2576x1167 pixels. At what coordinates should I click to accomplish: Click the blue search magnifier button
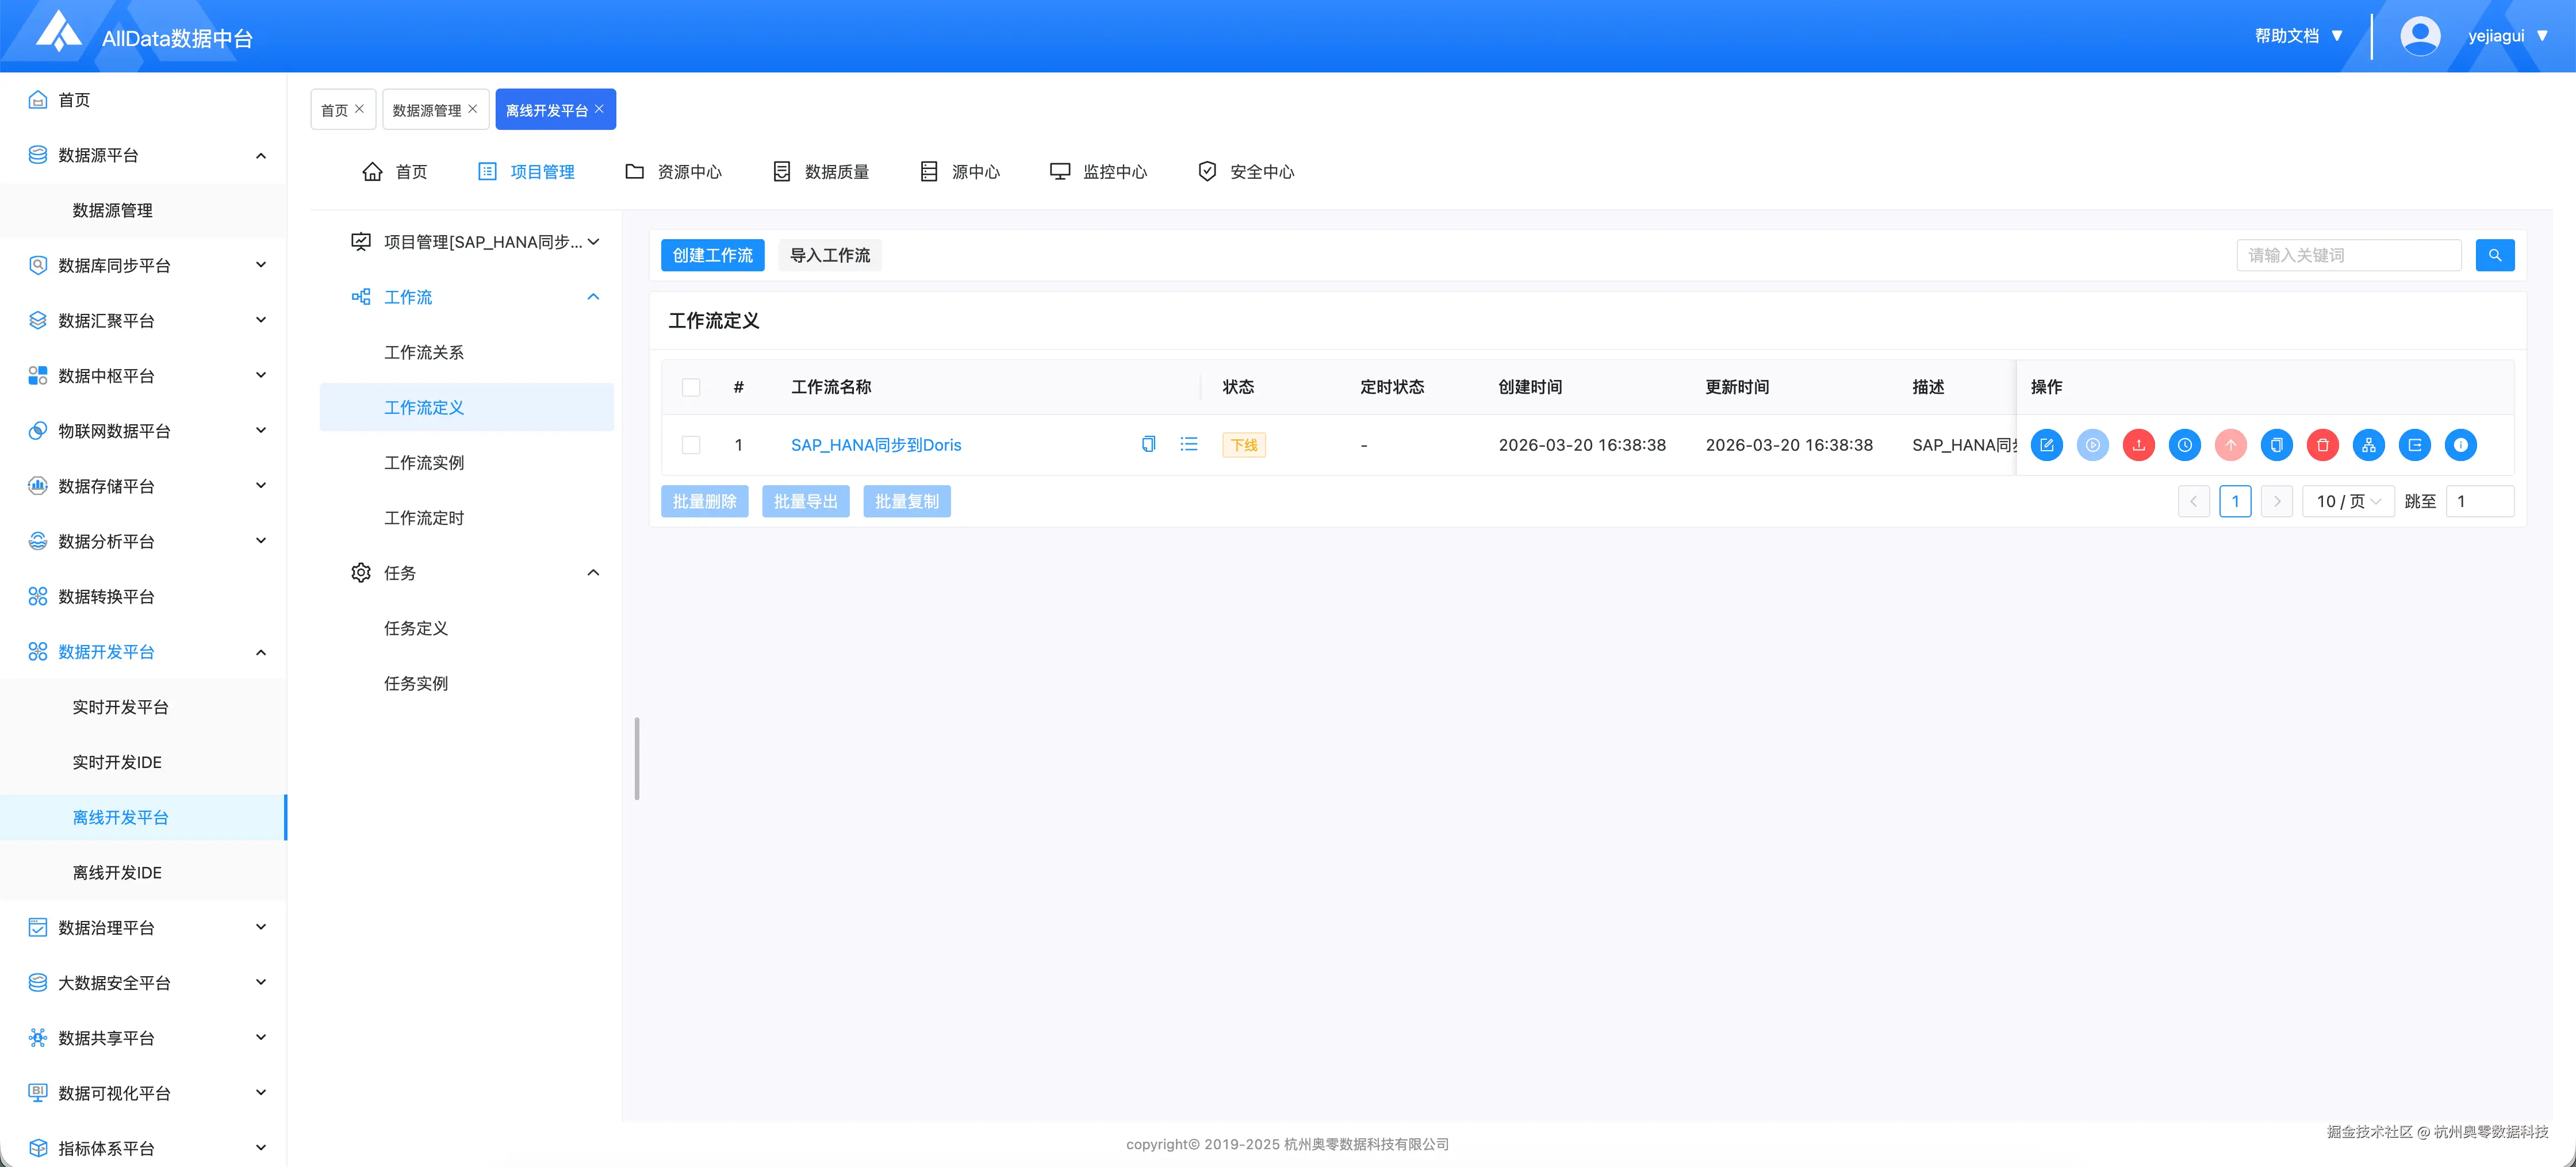[x=2494, y=255]
